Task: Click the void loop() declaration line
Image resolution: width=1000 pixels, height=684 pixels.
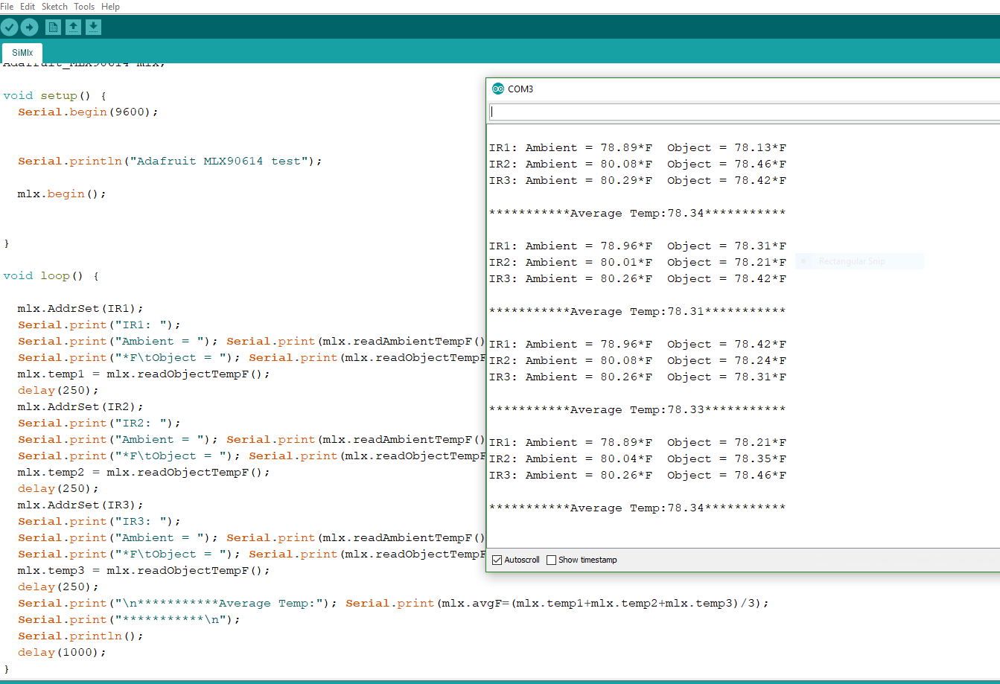Action: (51, 275)
